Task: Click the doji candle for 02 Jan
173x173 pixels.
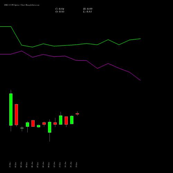Action: (22, 128)
